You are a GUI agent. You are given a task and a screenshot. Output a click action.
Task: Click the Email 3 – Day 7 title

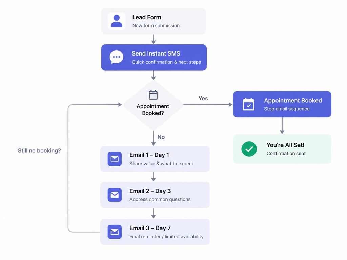pyautogui.click(x=150, y=228)
